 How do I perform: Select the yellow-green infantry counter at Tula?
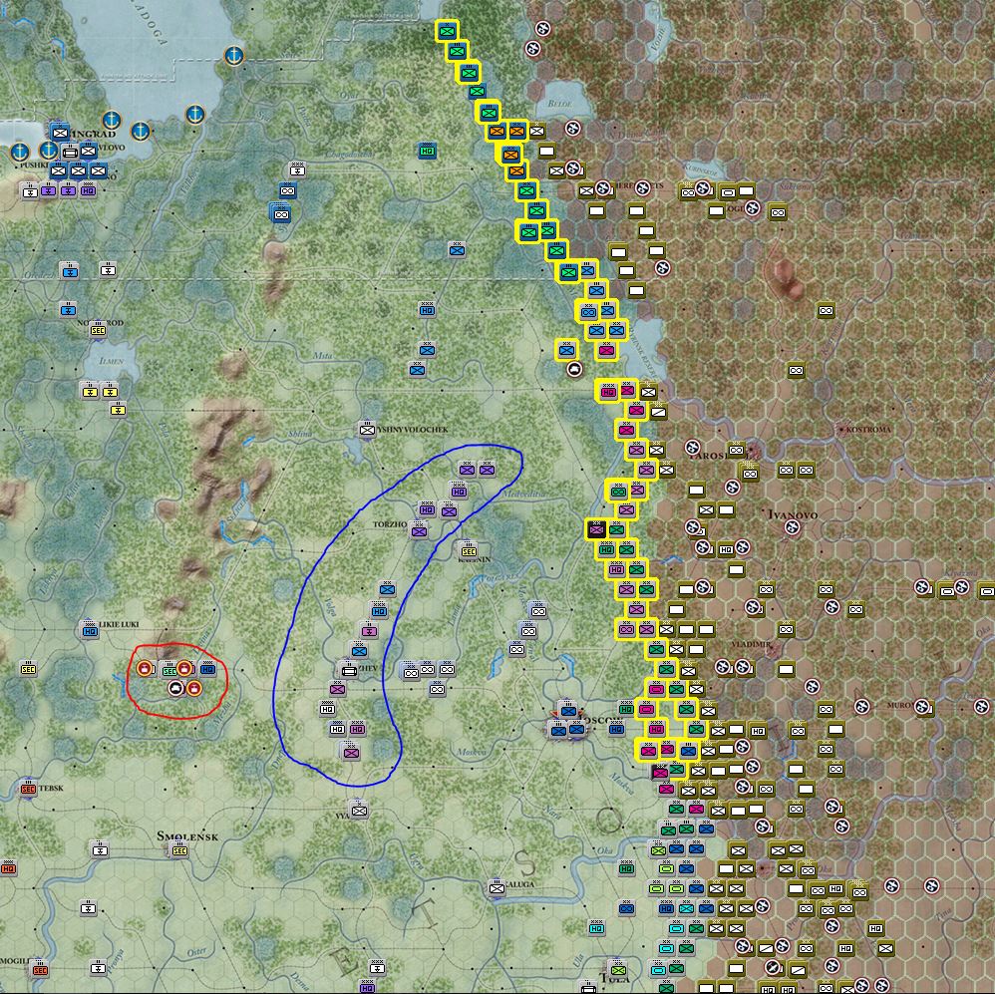619,970
